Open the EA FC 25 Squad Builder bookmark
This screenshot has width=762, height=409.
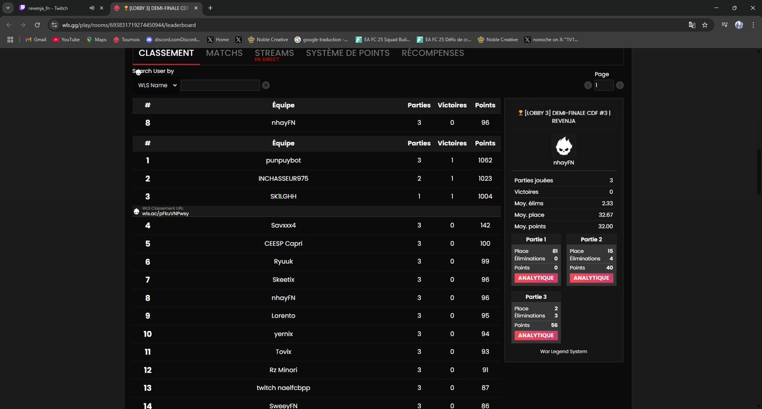point(383,39)
